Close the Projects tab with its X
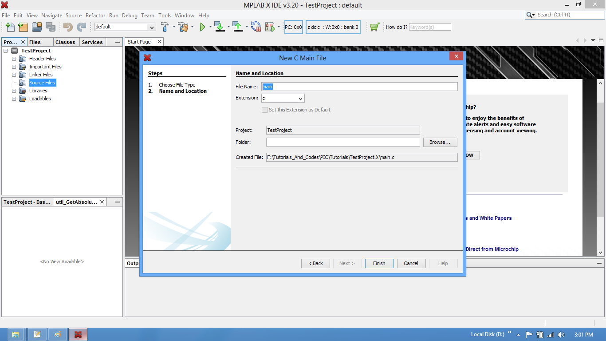 [x=23, y=42]
